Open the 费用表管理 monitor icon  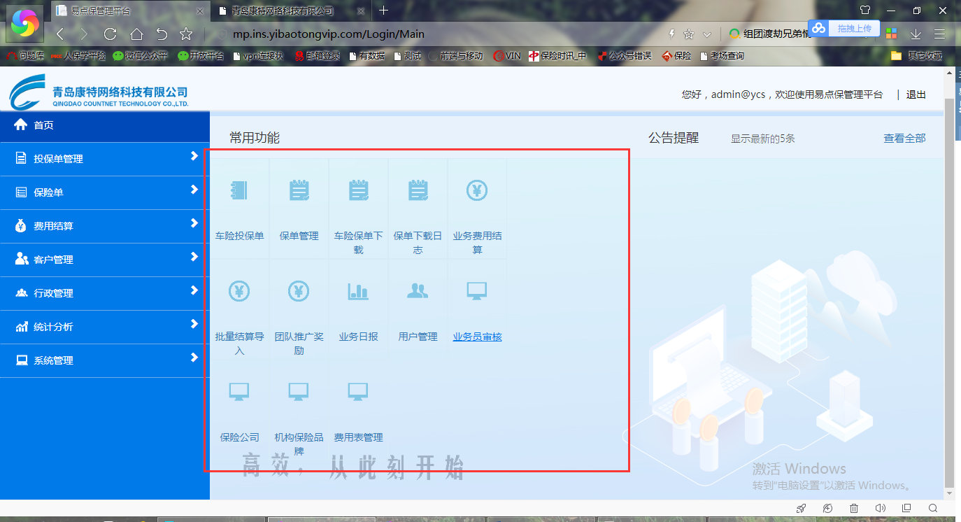pyautogui.click(x=358, y=392)
